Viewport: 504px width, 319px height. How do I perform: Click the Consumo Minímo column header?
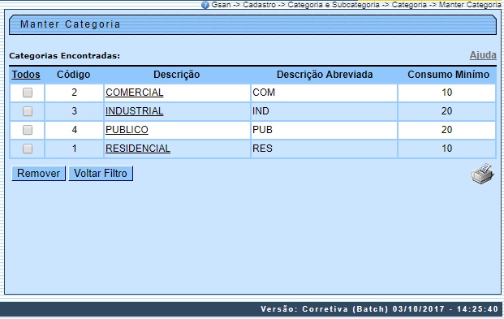448,75
